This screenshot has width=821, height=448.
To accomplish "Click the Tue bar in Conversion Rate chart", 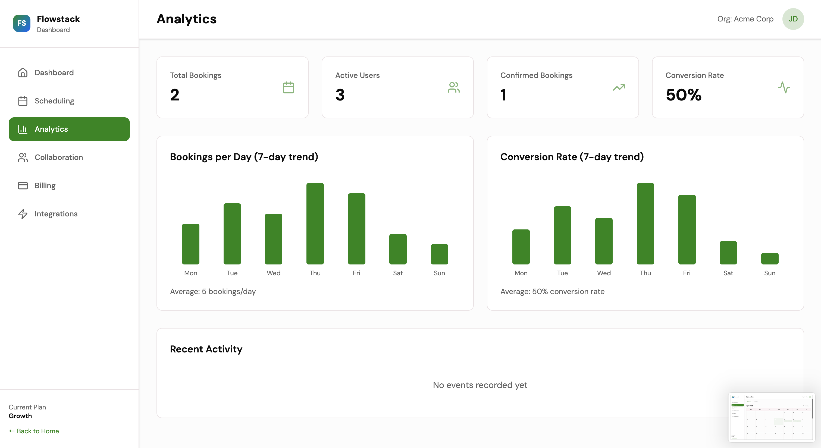I will pyautogui.click(x=562, y=235).
